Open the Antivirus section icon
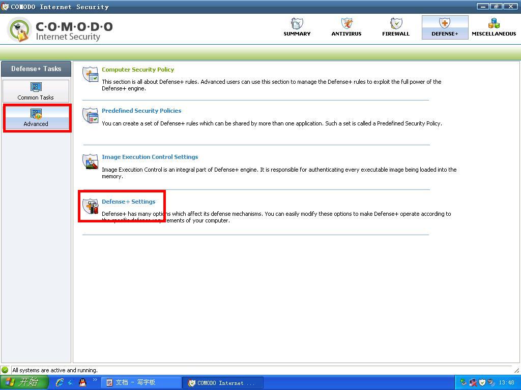Image resolution: width=521 pixels, height=390 pixels. click(346, 23)
